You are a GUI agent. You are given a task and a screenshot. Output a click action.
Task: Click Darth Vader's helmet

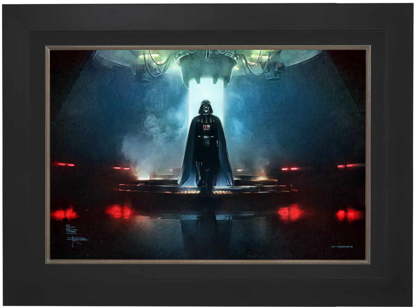[x=206, y=108]
